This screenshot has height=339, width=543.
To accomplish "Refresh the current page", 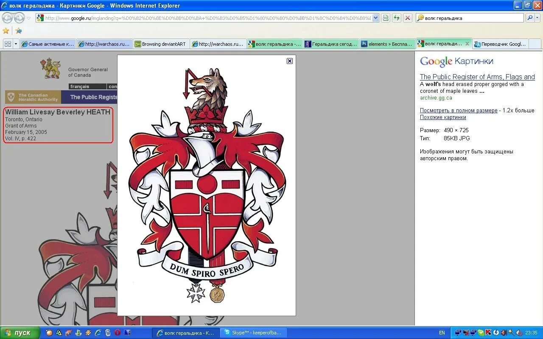I will [x=397, y=18].
